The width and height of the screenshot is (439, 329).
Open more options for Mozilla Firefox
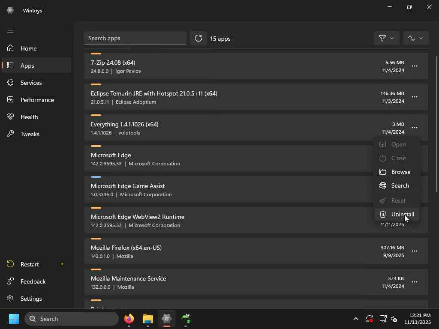pos(415,251)
